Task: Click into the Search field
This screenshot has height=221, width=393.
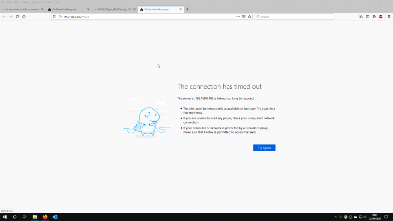Action: (x=294, y=17)
